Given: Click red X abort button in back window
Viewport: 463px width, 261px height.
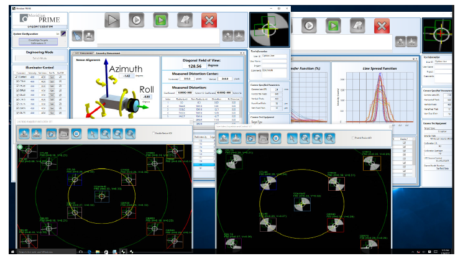Looking at the screenshot, I should point(382,25).
